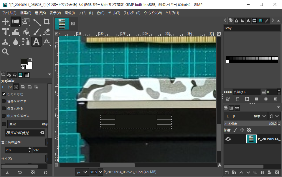This screenshot has width=282, height=177.
Task: Close the image tab thumbnail
Action: pyautogui.click(x=73, y=24)
